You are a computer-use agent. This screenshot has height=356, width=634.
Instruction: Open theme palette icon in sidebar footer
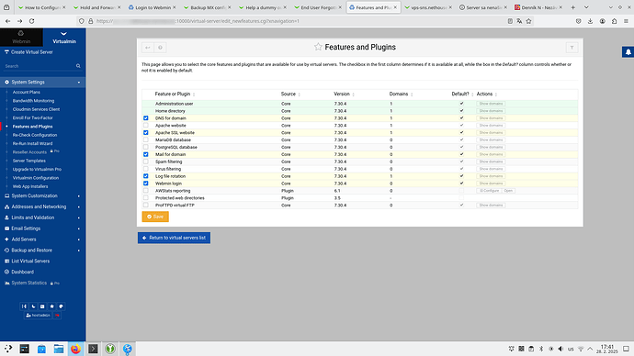(61, 306)
